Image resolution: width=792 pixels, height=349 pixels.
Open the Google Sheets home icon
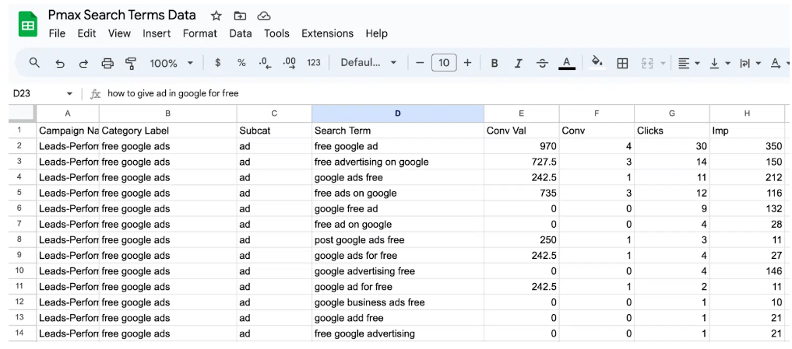28,25
